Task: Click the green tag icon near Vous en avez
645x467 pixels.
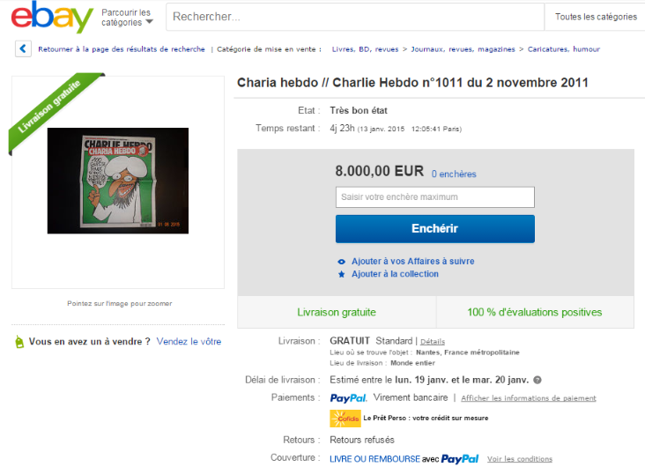Action: (x=19, y=342)
